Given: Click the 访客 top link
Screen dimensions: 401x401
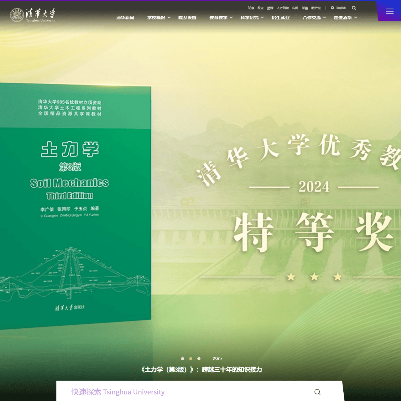Looking at the screenshot, I should tap(251, 8).
